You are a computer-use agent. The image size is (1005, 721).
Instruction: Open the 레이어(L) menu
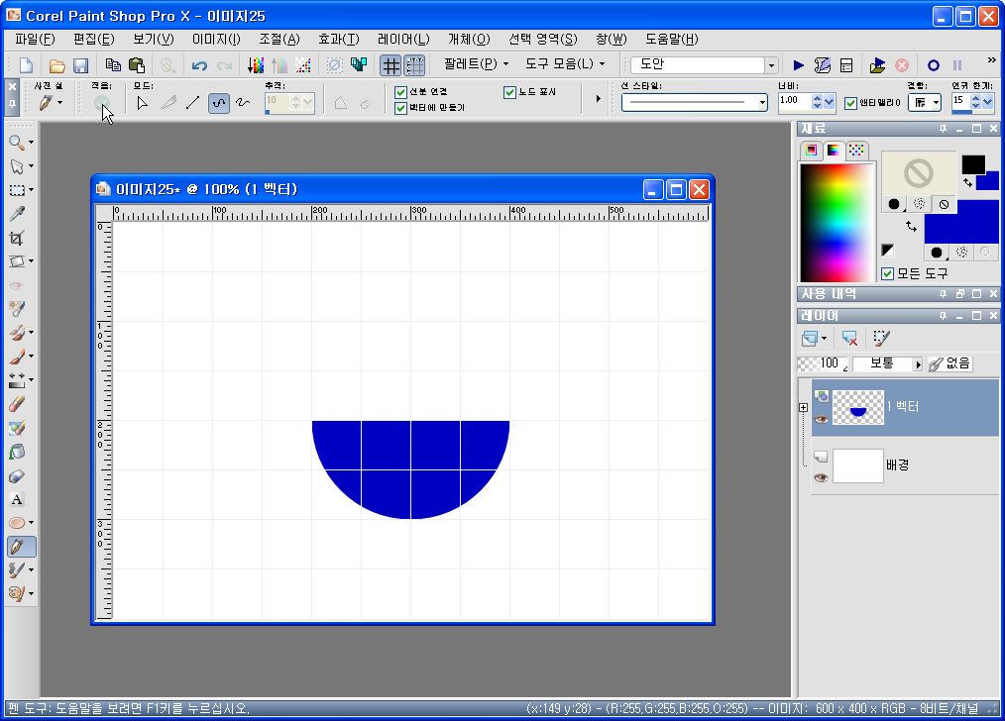click(403, 39)
